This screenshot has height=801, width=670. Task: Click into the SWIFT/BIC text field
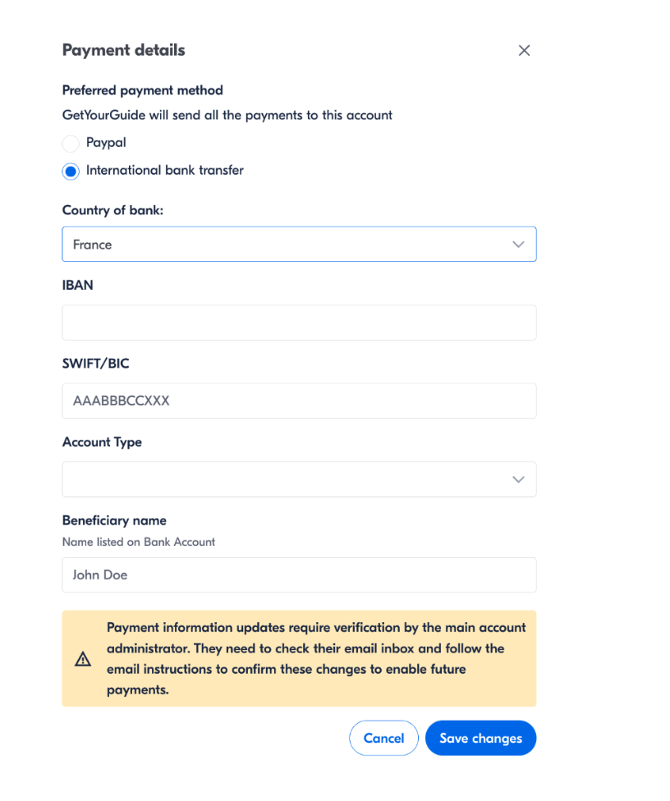pyautogui.click(x=299, y=401)
